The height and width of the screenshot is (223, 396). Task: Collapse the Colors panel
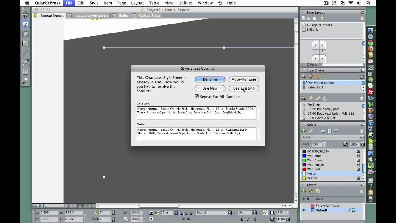(303, 125)
